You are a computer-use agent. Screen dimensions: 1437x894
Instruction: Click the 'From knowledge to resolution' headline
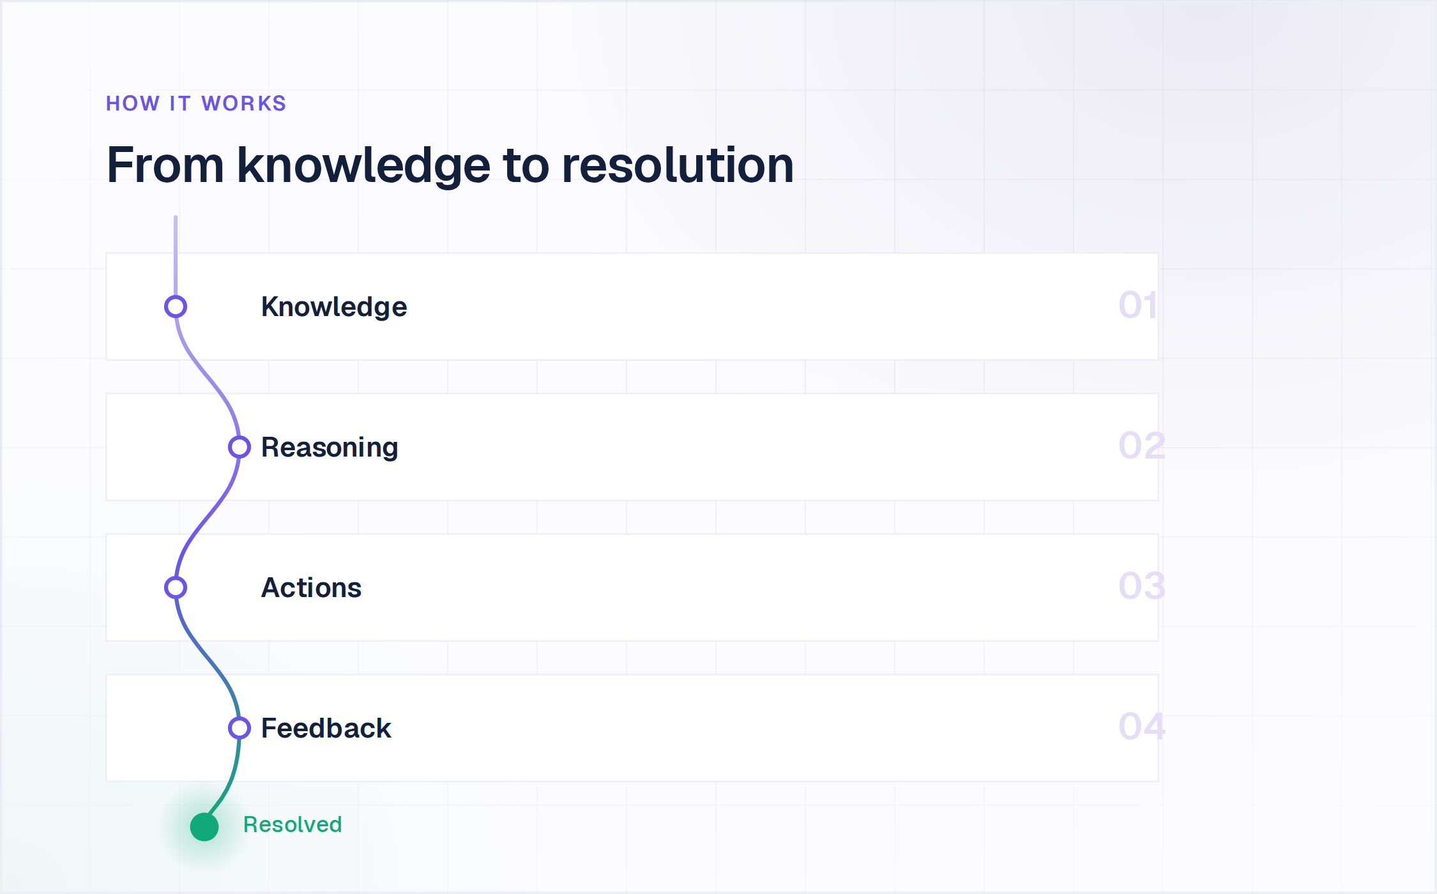tap(450, 165)
